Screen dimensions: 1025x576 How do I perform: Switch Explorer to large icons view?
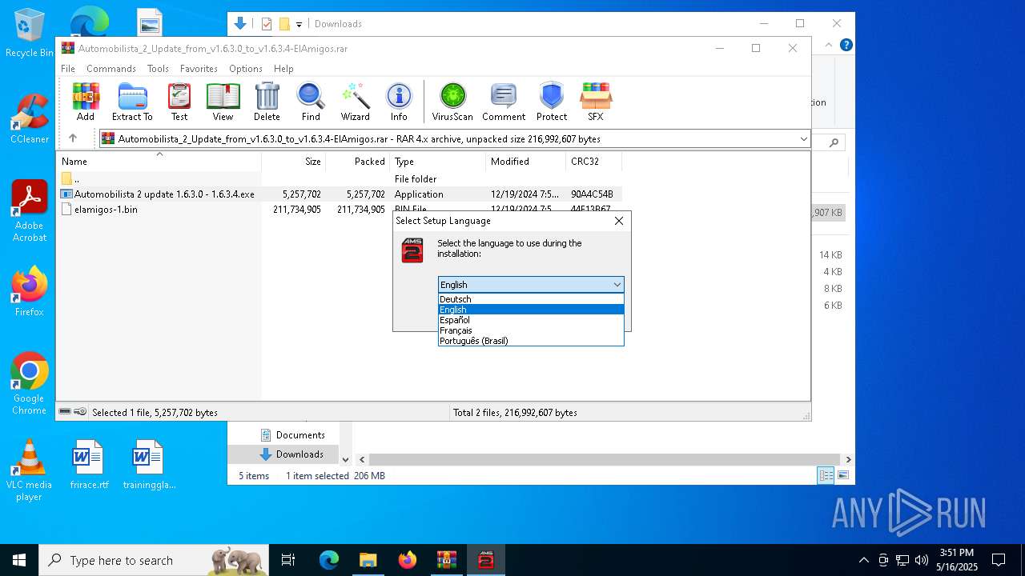pos(842,476)
